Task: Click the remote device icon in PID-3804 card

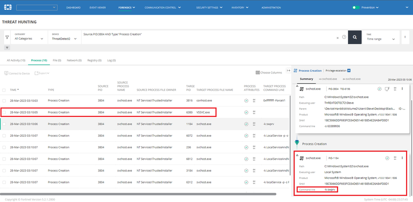Action: (387, 88)
